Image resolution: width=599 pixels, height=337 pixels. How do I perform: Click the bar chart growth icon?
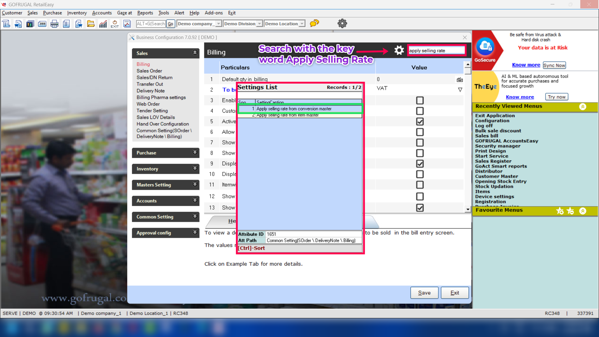pyautogui.click(x=103, y=24)
